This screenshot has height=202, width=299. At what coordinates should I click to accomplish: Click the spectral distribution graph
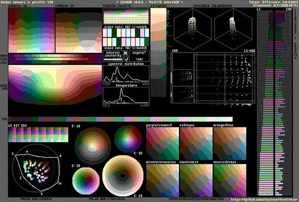click(x=126, y=74)
